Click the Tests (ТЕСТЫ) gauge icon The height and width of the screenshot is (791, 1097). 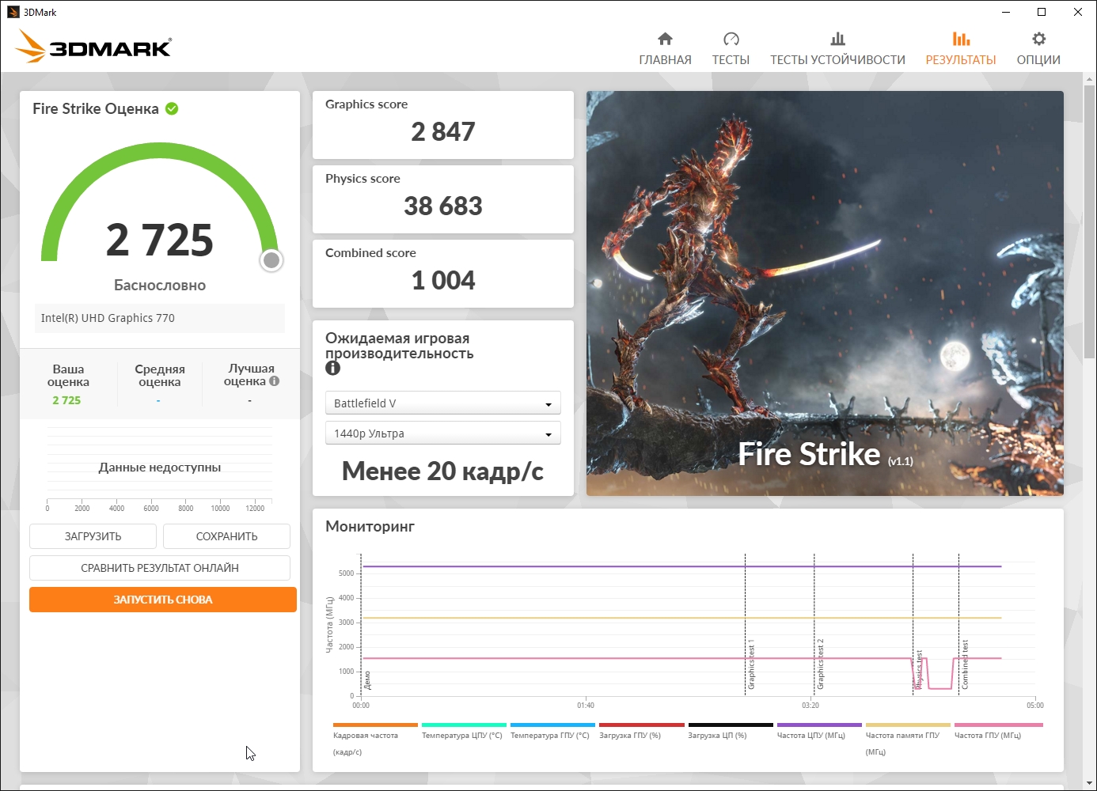731,40
